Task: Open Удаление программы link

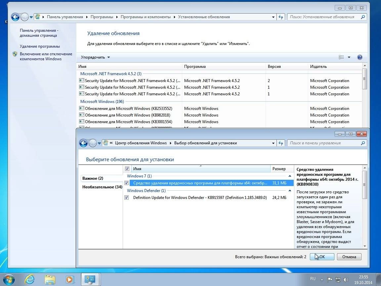Action: click(x=40, y=46)
